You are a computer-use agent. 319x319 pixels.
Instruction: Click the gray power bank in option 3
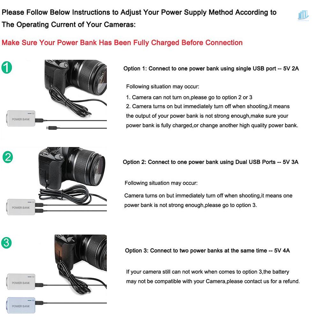pyautogui.click(x=21, y=282)
